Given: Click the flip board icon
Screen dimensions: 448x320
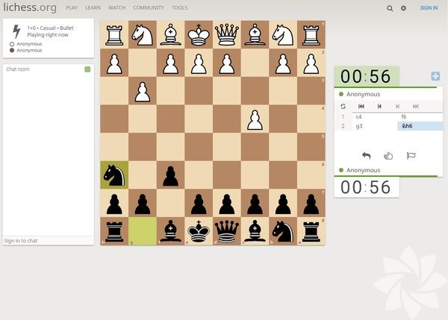Looking at the screenshot, I should [343, 106].
